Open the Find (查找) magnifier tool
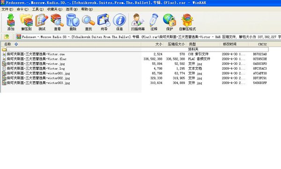The height and width of the screenshot is (169, 281). (89, 22)
